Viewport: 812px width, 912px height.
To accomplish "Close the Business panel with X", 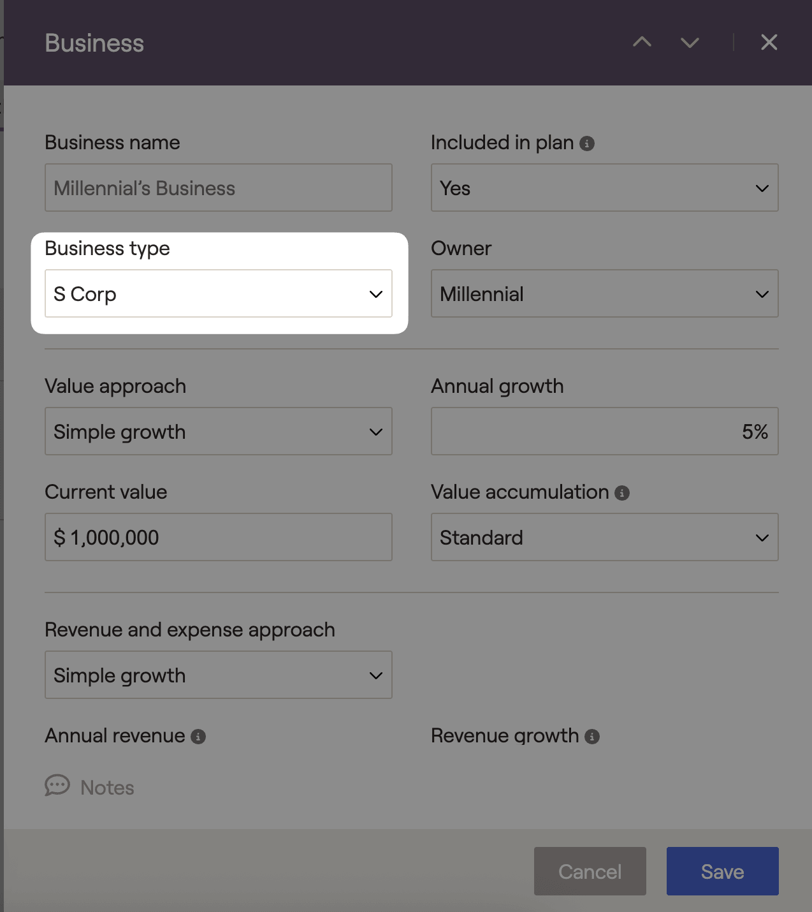I will pyautogui.click(x=769, y=42).
